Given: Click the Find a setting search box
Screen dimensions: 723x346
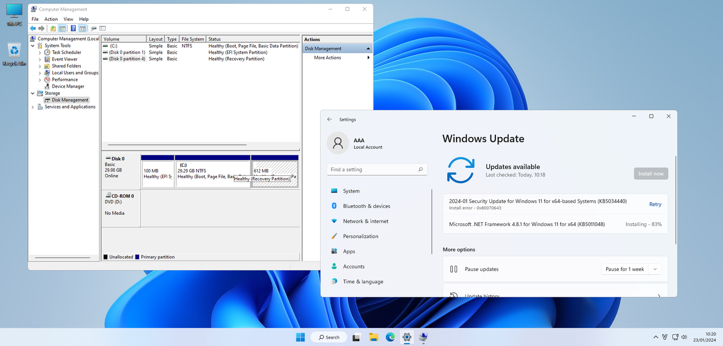Looking at the screenshot, I should [x=377, y=170].
